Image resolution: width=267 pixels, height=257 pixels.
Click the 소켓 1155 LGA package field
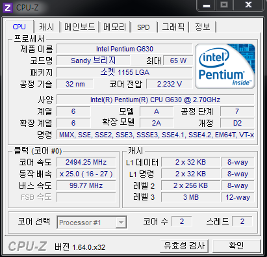tap(125, 72)
